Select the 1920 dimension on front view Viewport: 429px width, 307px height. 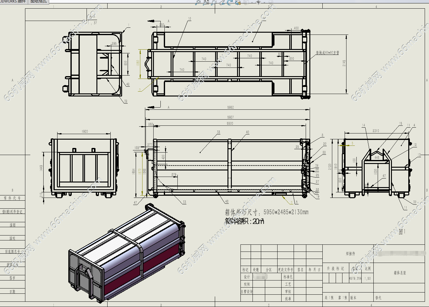coord(85,131)
